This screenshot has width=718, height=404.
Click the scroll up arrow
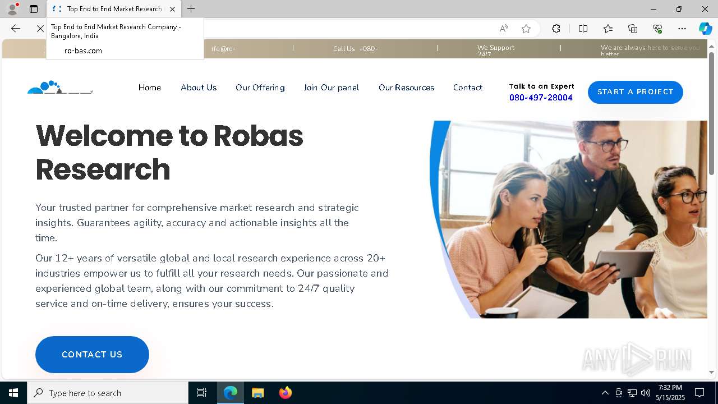(711, 45)
